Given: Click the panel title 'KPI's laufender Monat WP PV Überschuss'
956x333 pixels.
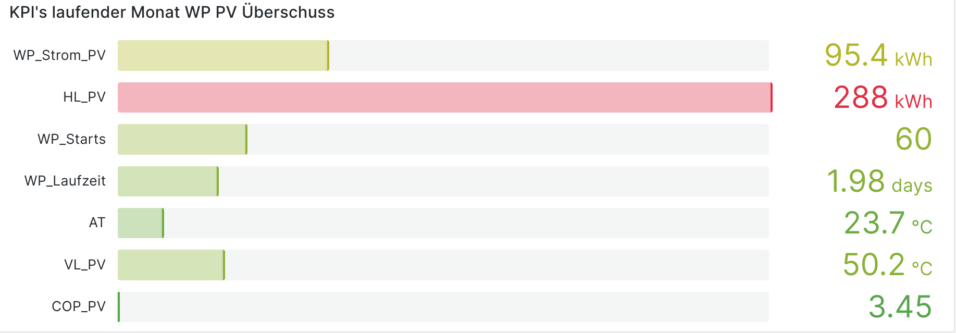Looking at the screenshot, I should tap(172, 12).
